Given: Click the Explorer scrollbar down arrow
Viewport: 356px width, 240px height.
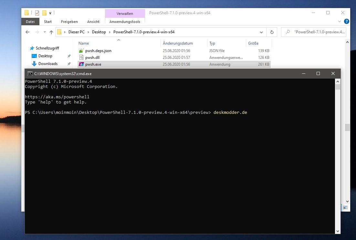Looking at the screenshot, I should pyautogui.click(x=347, y=202).
